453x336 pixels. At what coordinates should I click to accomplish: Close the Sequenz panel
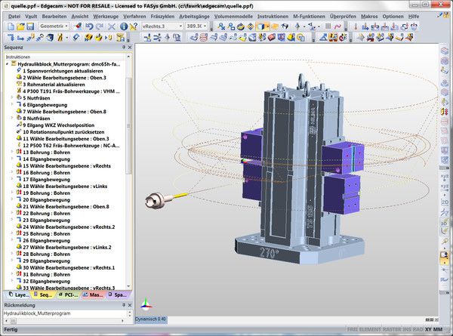130,47
